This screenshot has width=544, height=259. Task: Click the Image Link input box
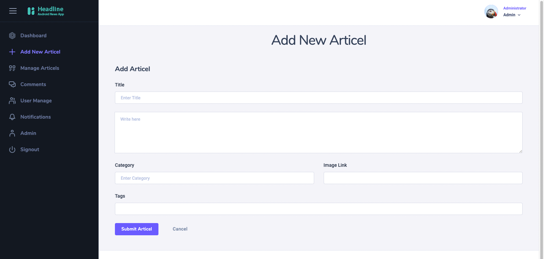click(x=423, y=178)
